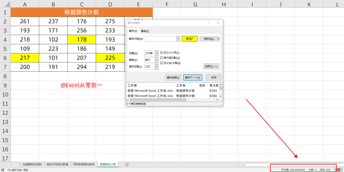Viewport: 344px width, 172px height.
Task: Click the 查找下一个(F) button
Action: [x=192, y=77]
